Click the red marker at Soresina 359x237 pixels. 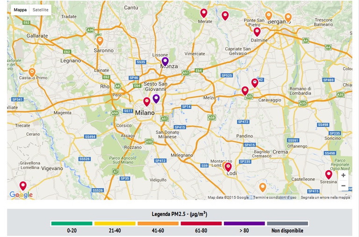329,174
